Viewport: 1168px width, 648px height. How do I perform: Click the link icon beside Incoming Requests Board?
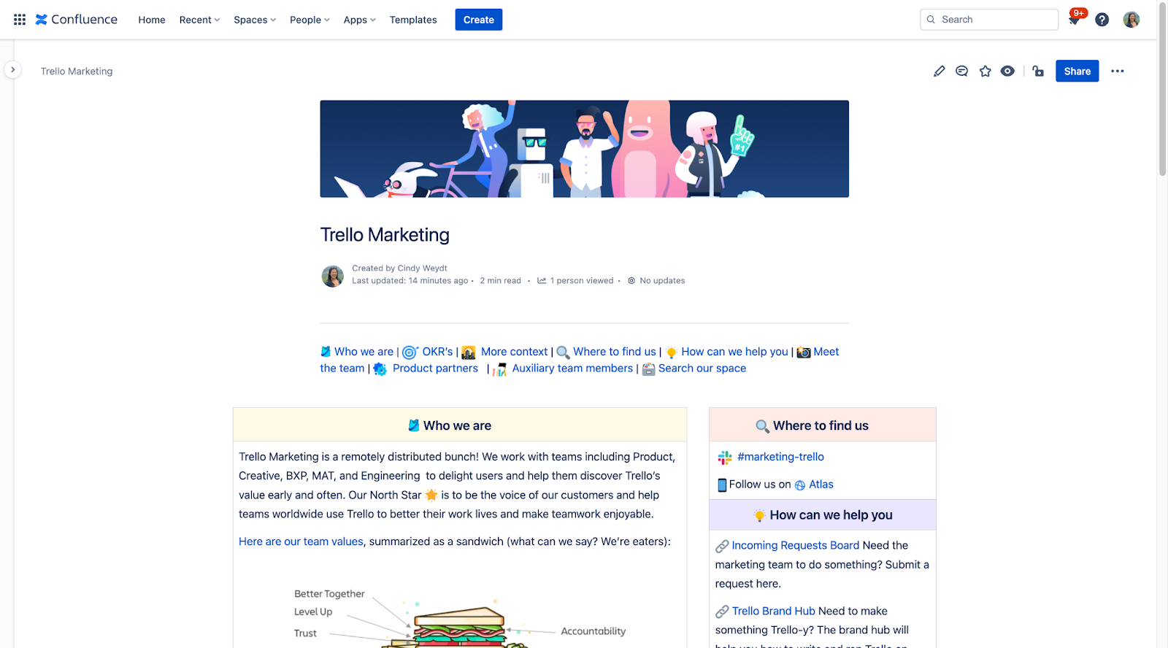pyautogui.click(x=722, y=546)
